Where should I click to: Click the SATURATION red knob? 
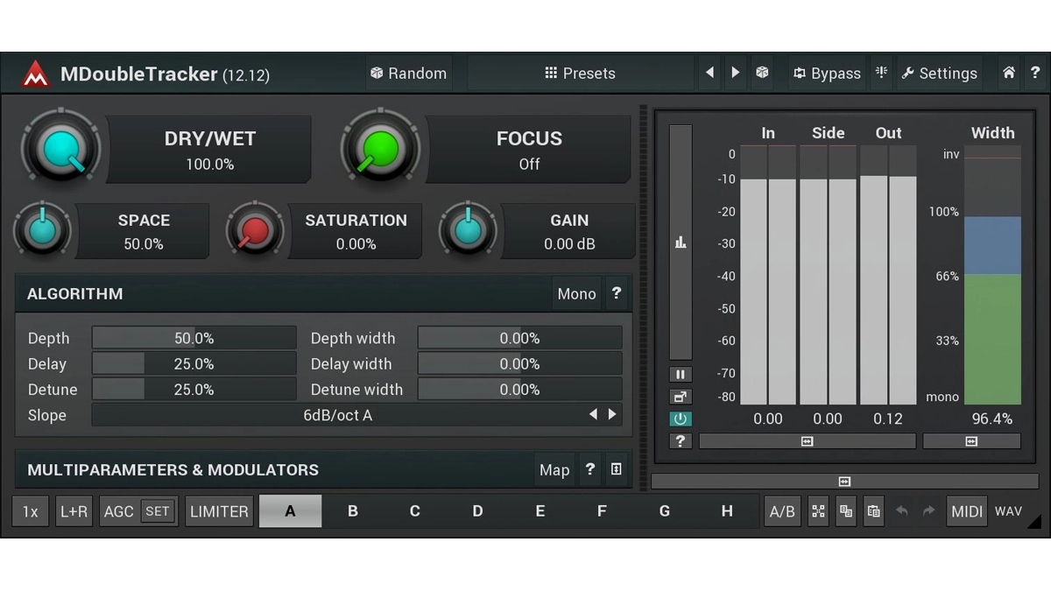pos(255,231)
